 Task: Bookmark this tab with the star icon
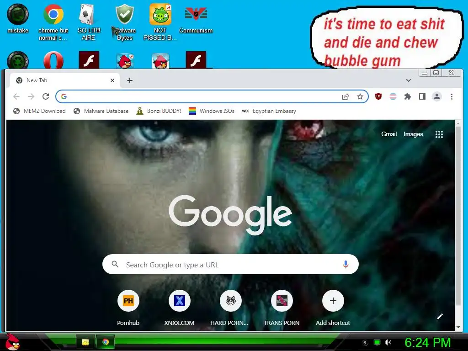tap(360, 96)
